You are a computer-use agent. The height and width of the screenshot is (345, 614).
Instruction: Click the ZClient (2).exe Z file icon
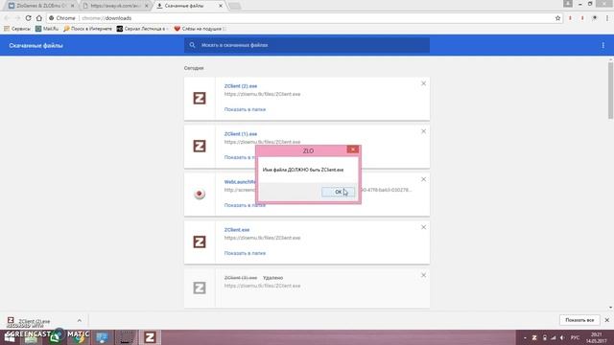tap(200, 98)
